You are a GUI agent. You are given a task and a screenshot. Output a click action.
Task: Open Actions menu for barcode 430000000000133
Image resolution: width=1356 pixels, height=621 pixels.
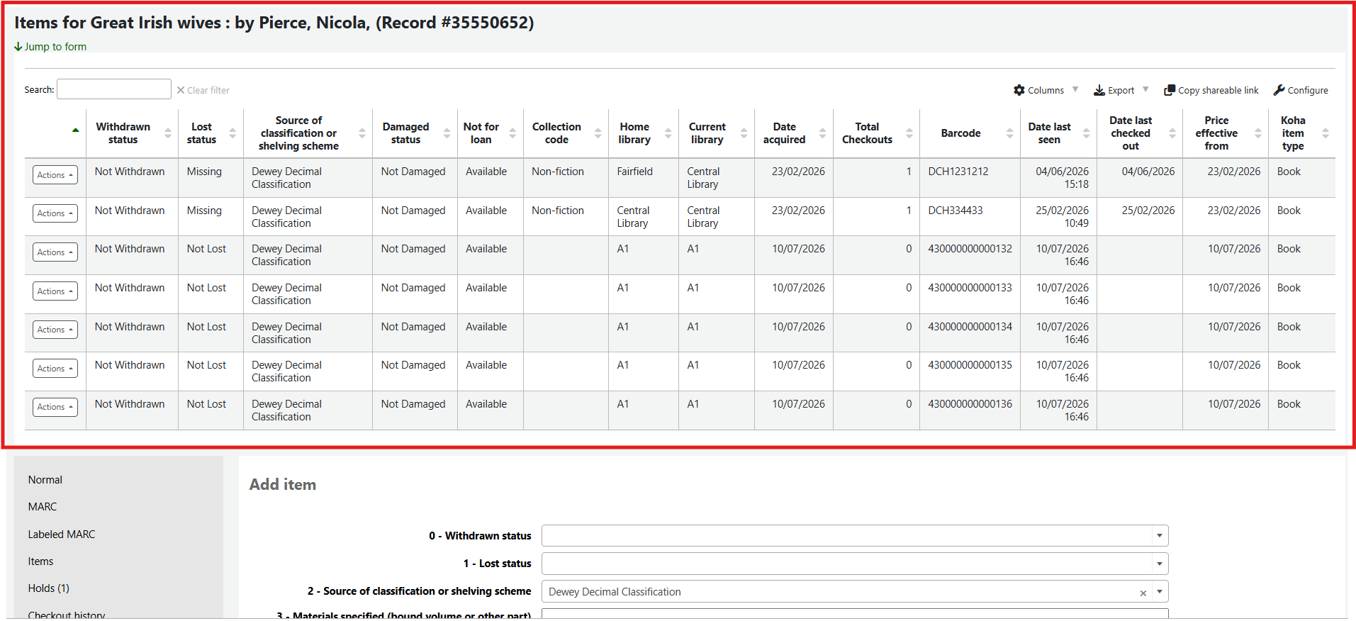[x=55, y=291]
